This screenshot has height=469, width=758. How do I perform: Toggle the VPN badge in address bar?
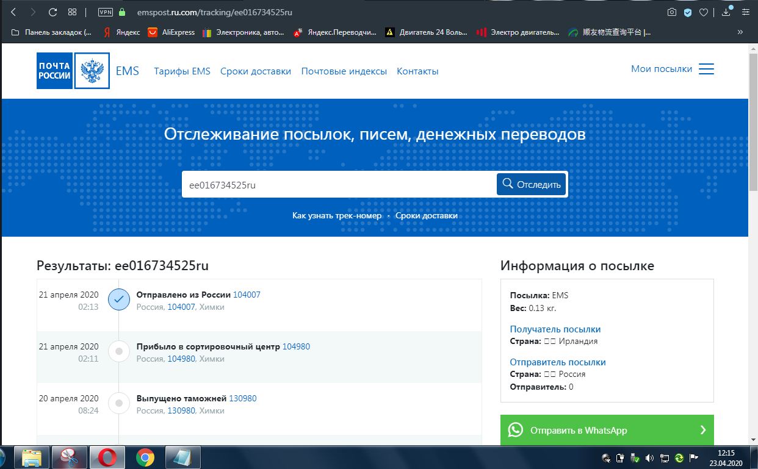[105, 12]
